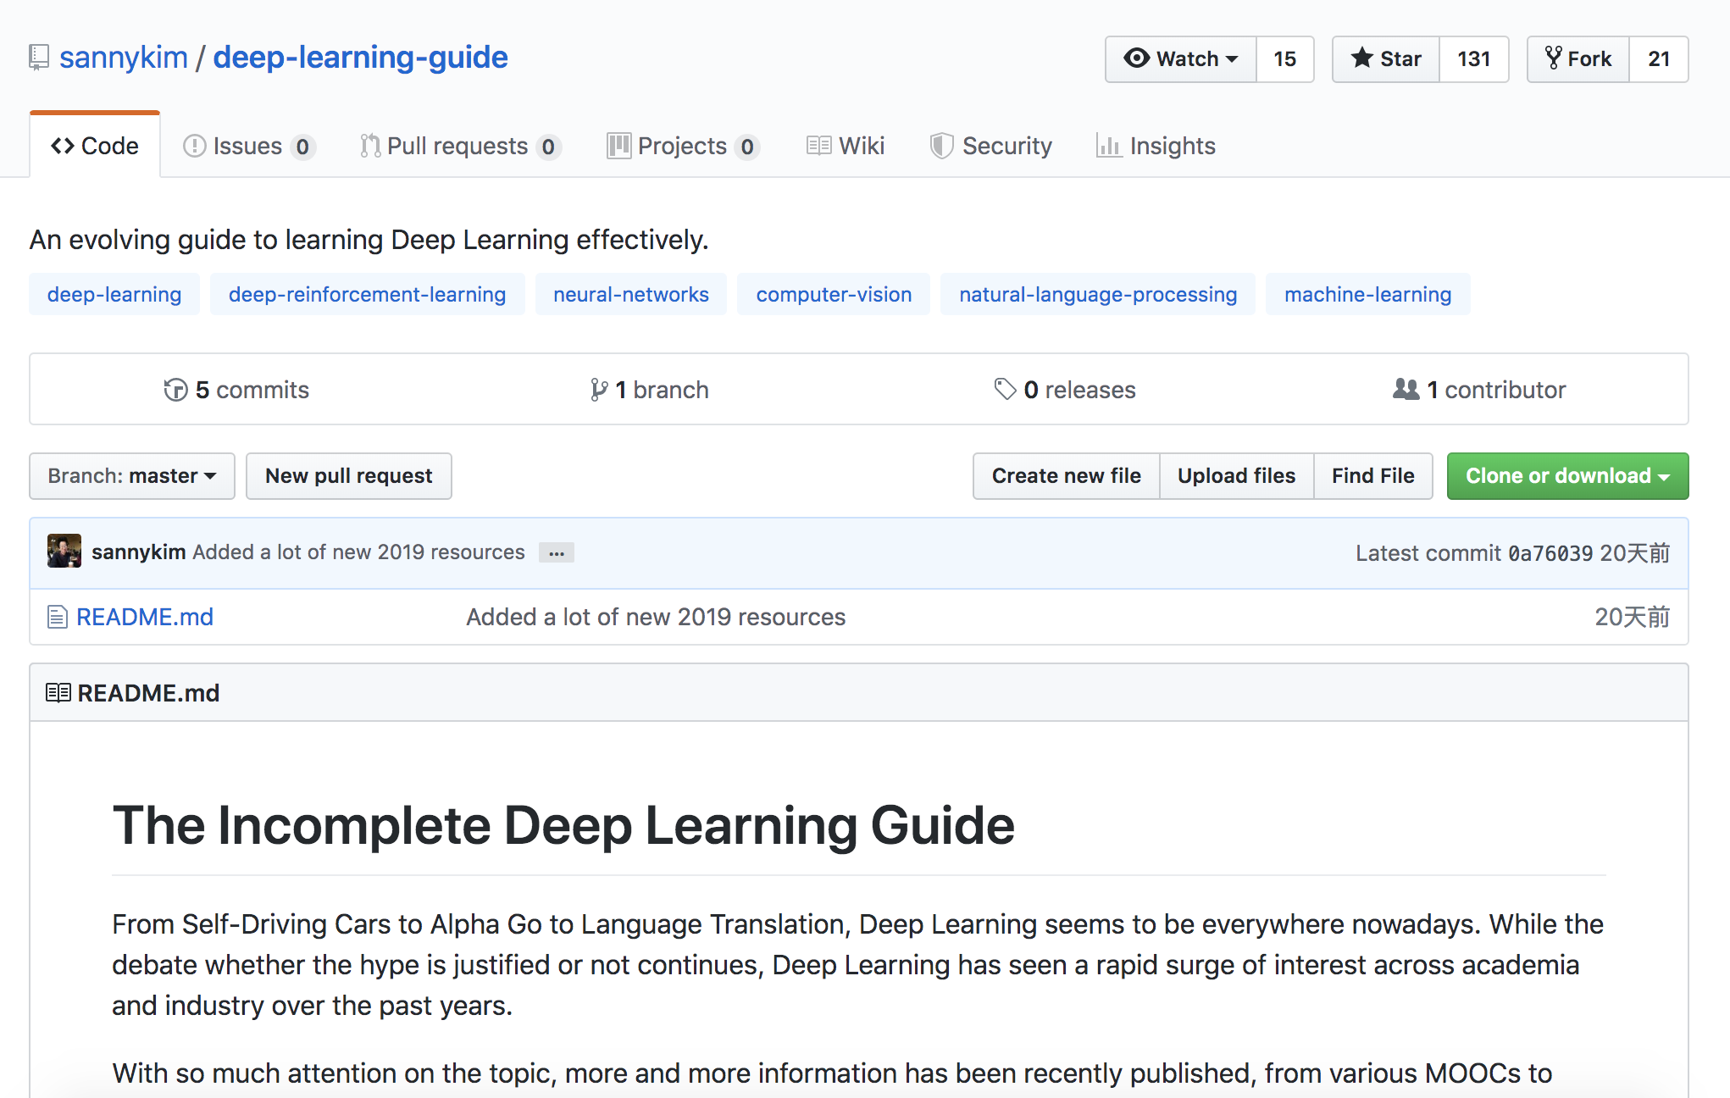Switch to the Issues tab
Viewport: 1730px width, 1098px height.
(x=249, y=146)
